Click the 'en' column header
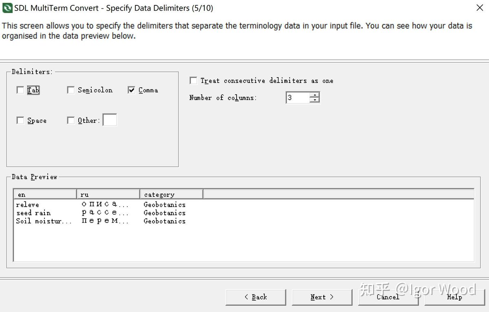489x312 pixels. 45,194
